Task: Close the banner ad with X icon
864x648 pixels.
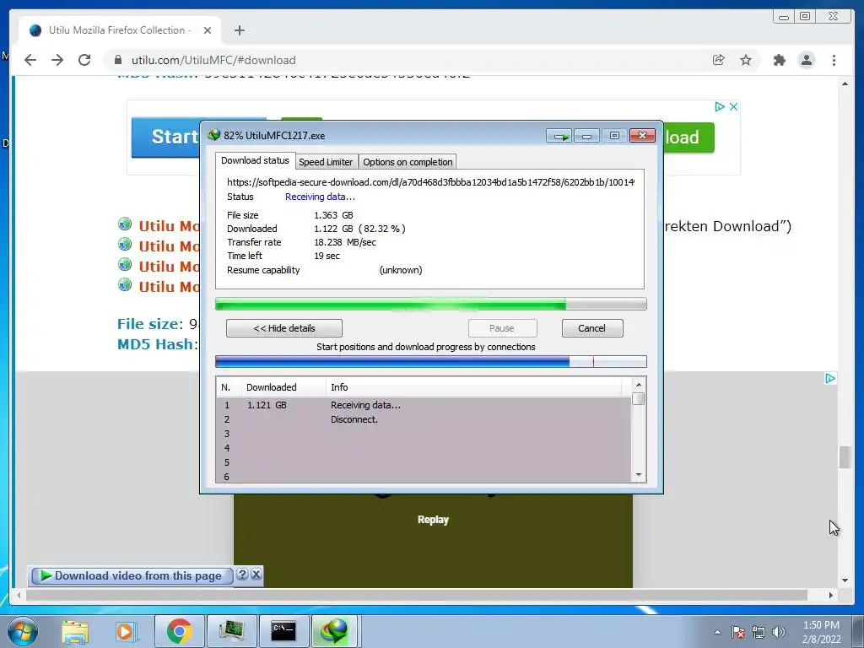Action: [733, 106]
